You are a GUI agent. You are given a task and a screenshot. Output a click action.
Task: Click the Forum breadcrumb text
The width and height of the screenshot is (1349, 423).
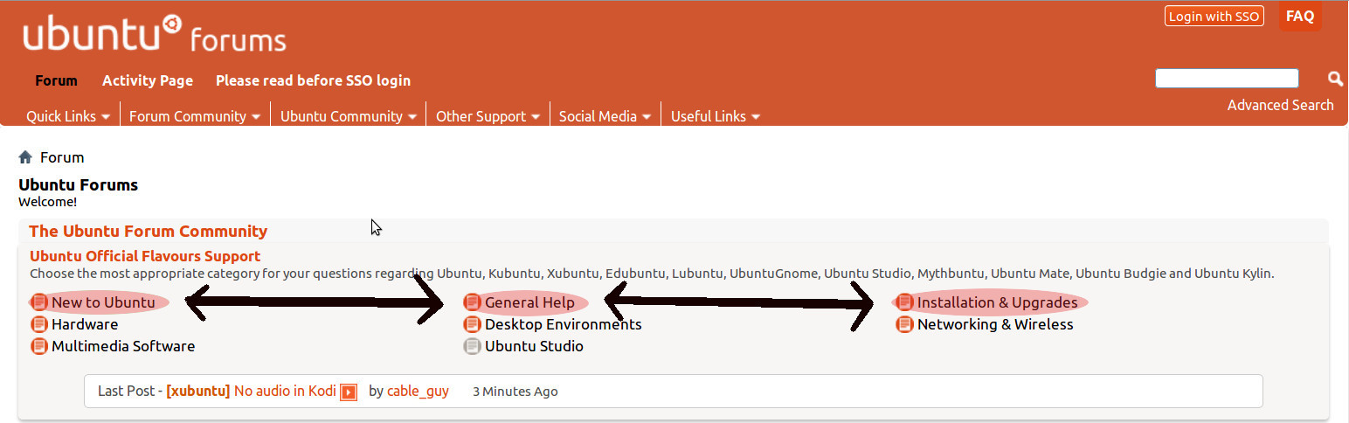point(62,157)
